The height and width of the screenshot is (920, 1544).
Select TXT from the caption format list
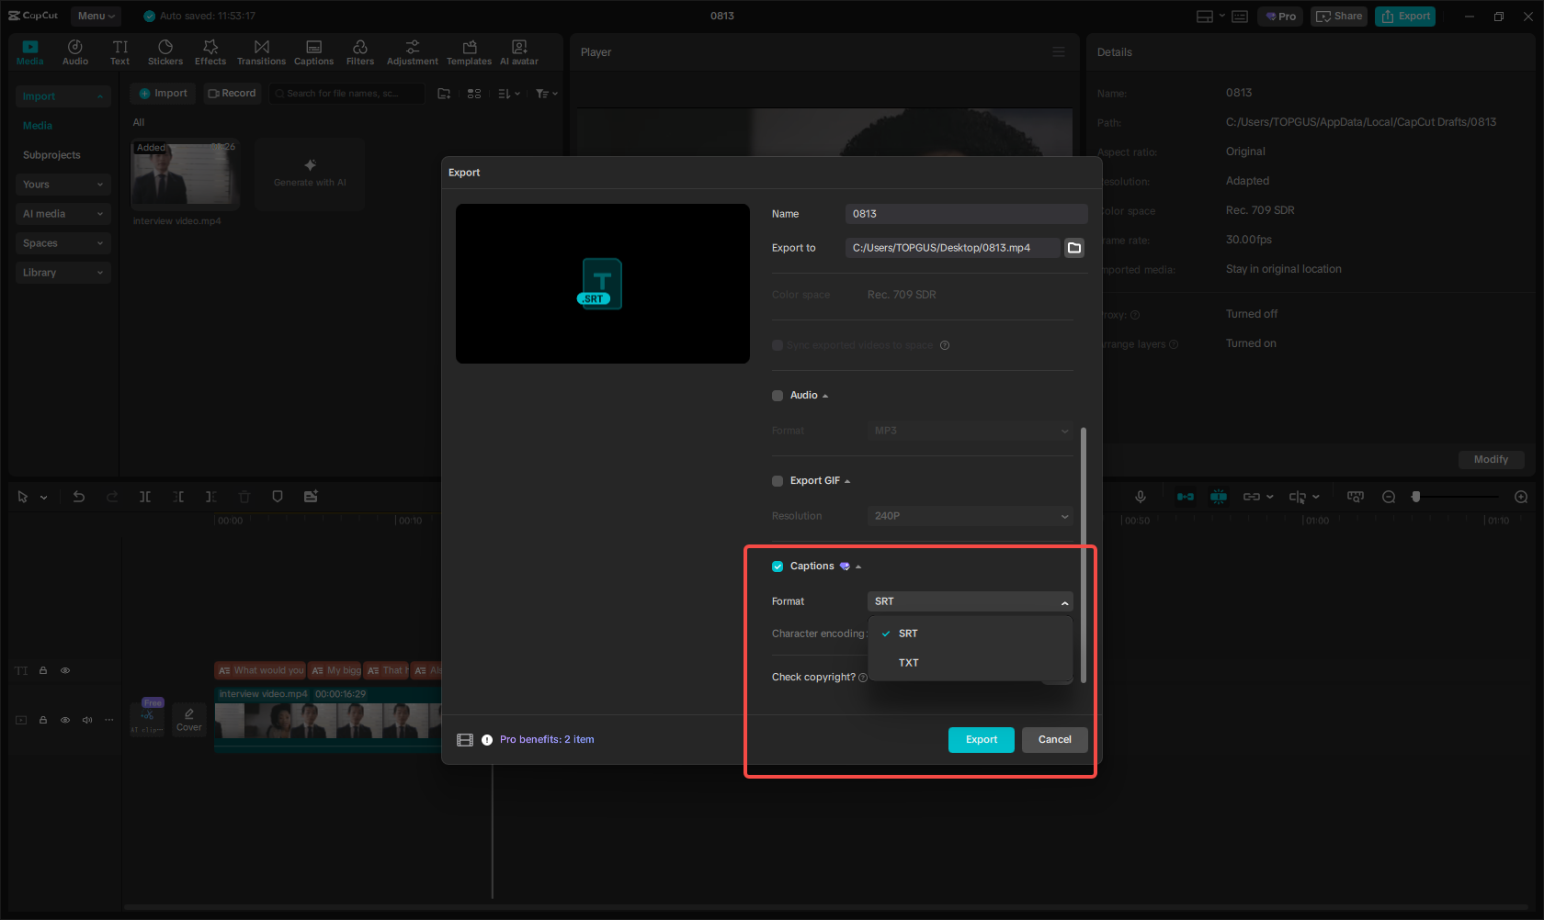point(908,662)
